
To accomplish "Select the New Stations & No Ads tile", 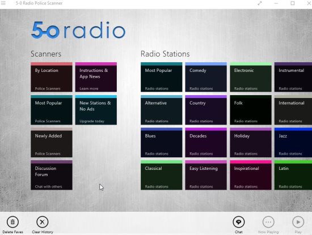I will point(96,110).
